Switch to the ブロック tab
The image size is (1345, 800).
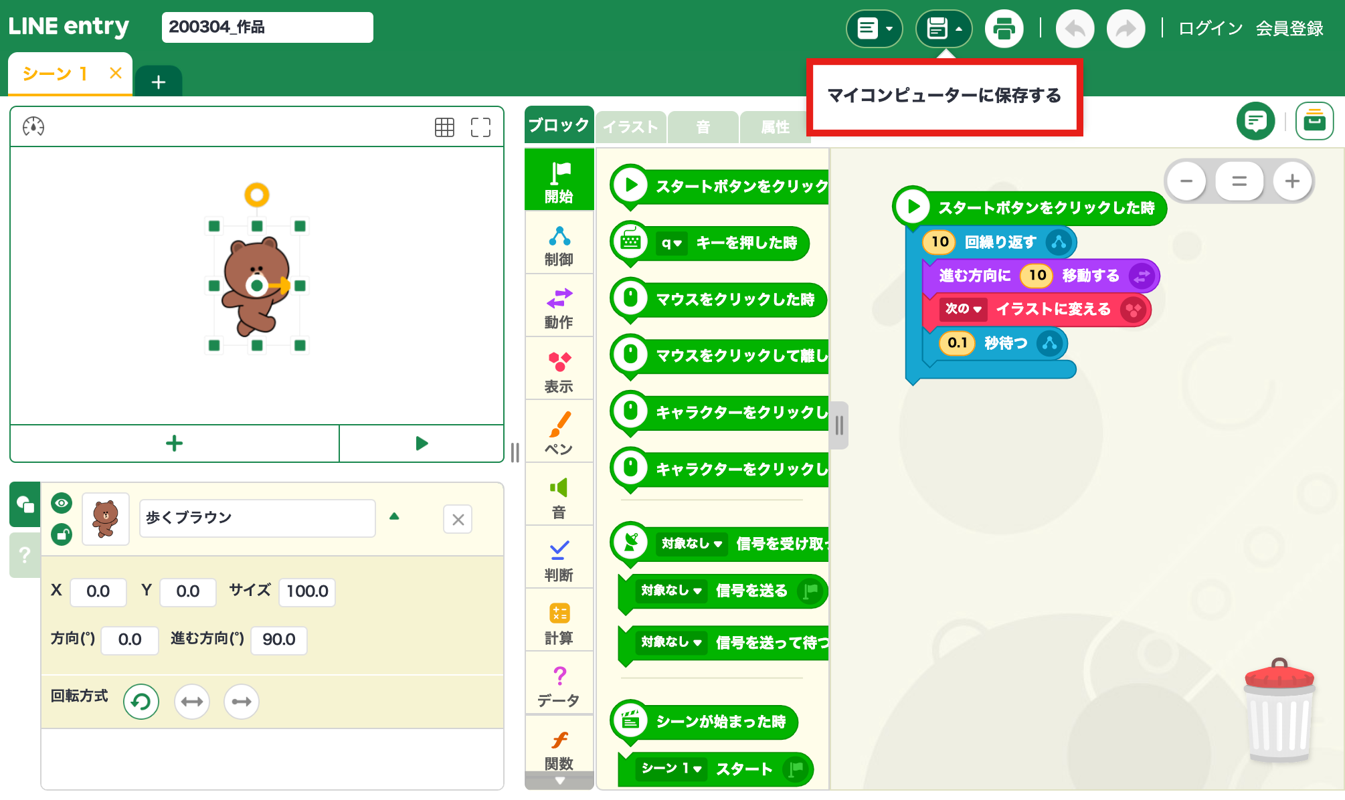pos(559,125)
